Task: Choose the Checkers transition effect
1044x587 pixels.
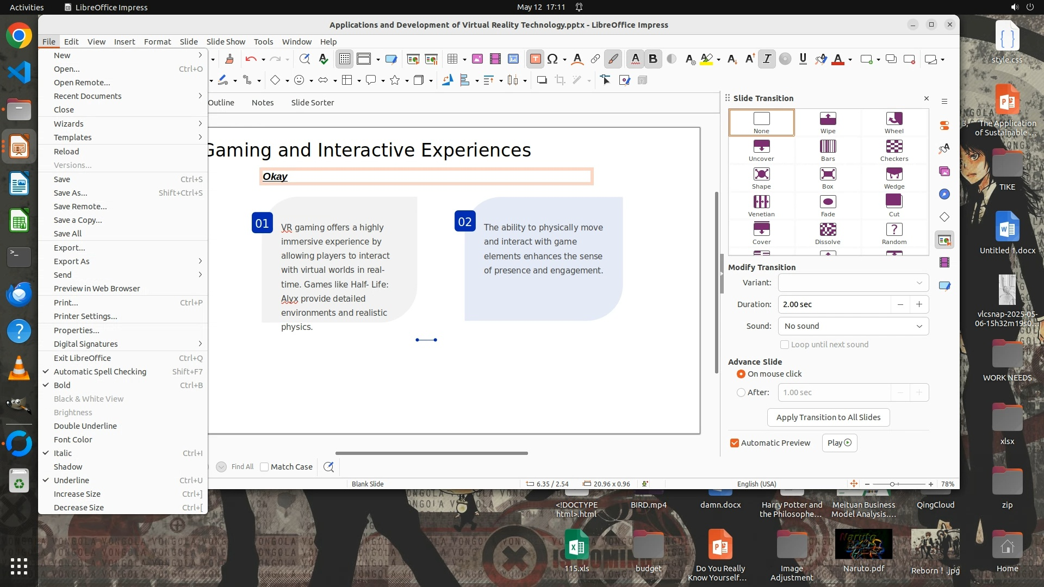Action: pos(894,147)
